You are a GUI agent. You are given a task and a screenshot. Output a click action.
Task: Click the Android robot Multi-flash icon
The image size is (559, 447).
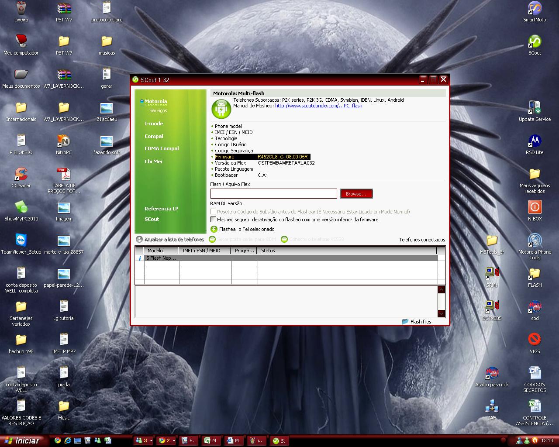tap(221, 109)
